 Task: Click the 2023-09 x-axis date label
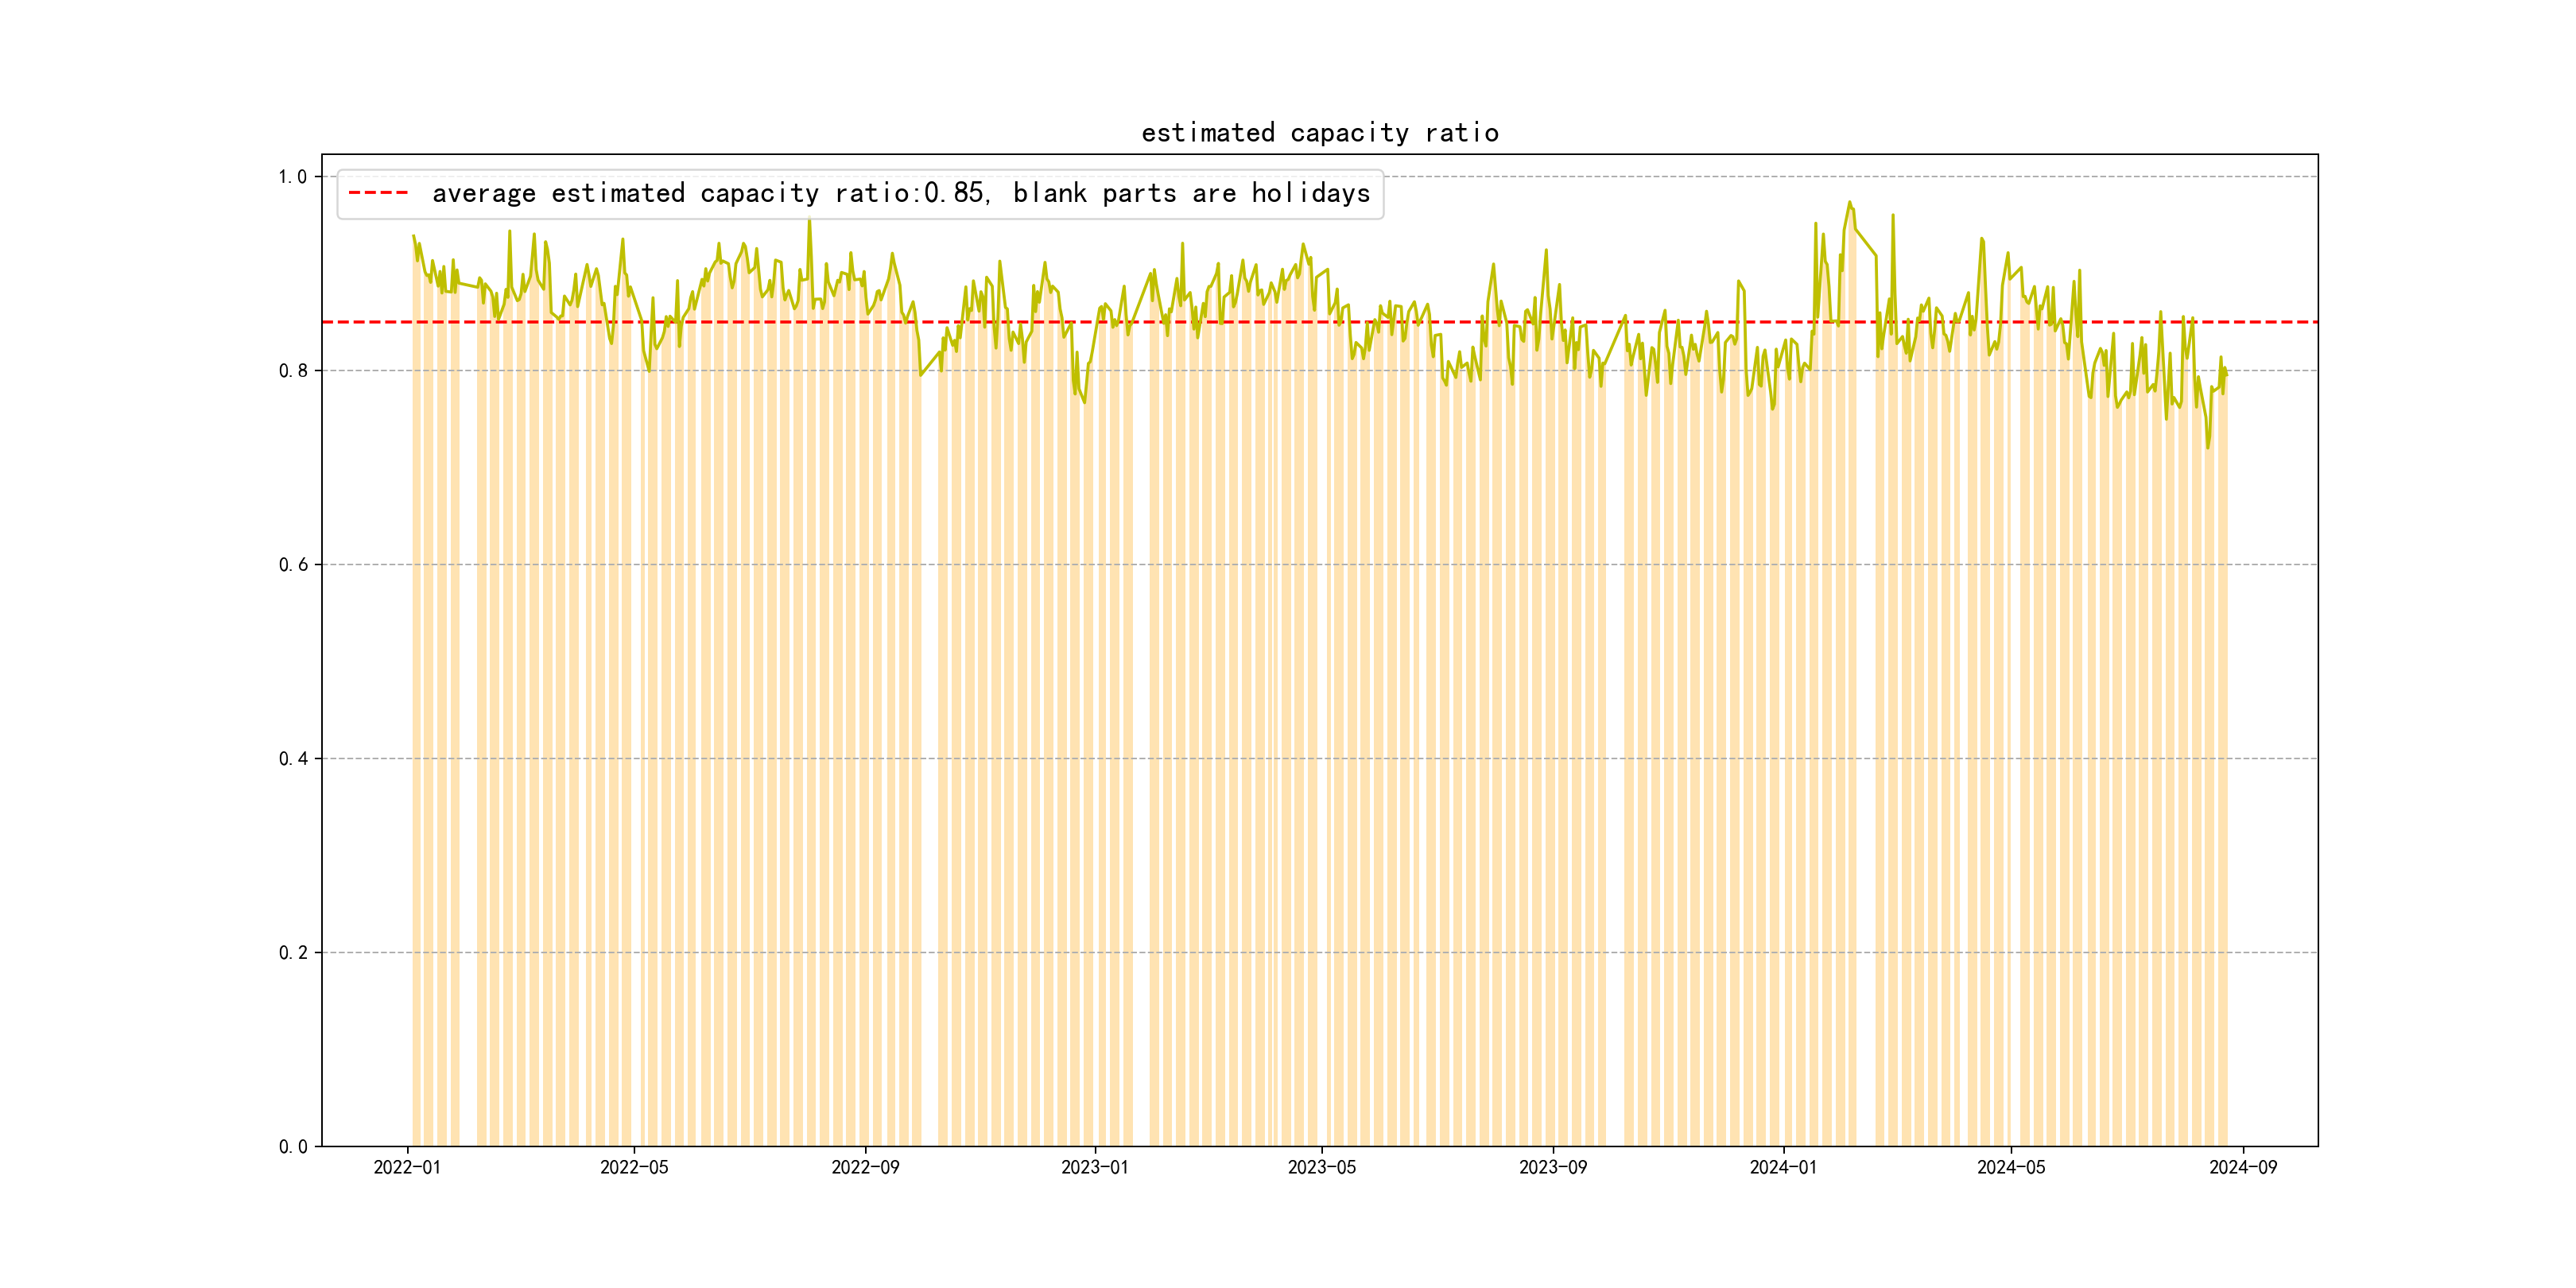click(x=1552, y=1168)
